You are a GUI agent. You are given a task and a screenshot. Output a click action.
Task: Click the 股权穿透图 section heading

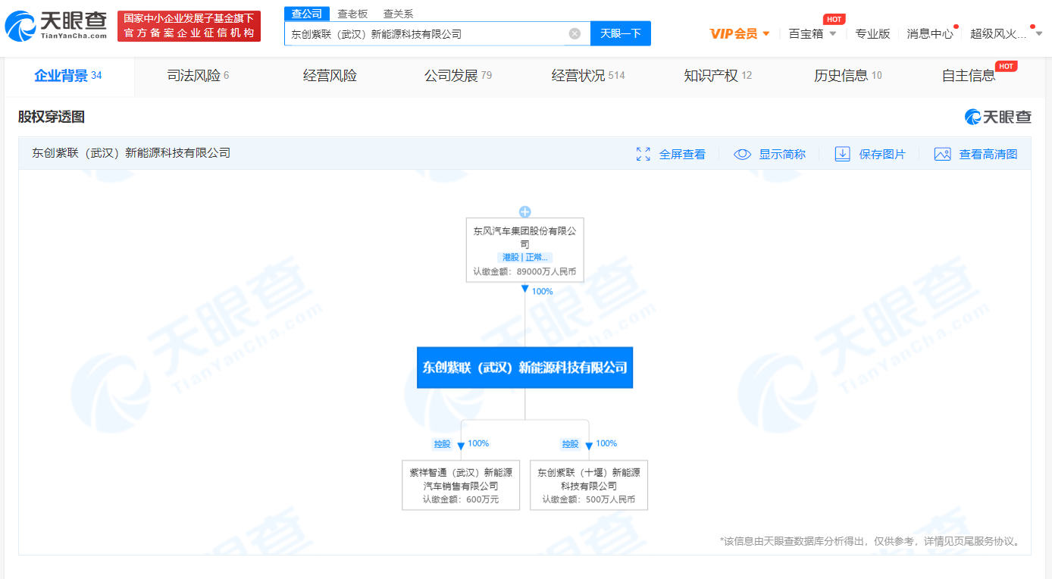tap(52, 117)
